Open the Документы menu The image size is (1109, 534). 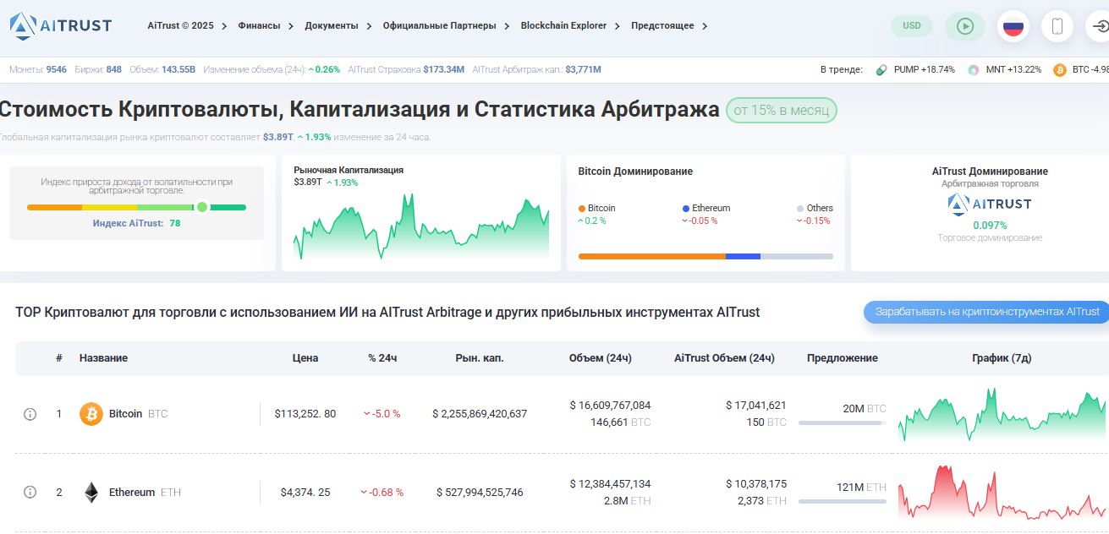coord(332,26)
